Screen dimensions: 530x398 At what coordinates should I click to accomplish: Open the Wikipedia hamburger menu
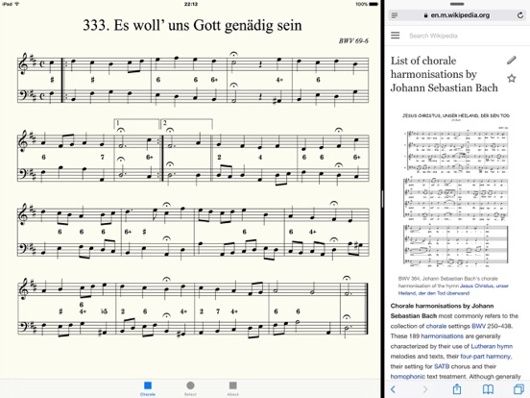click(396, 36)
